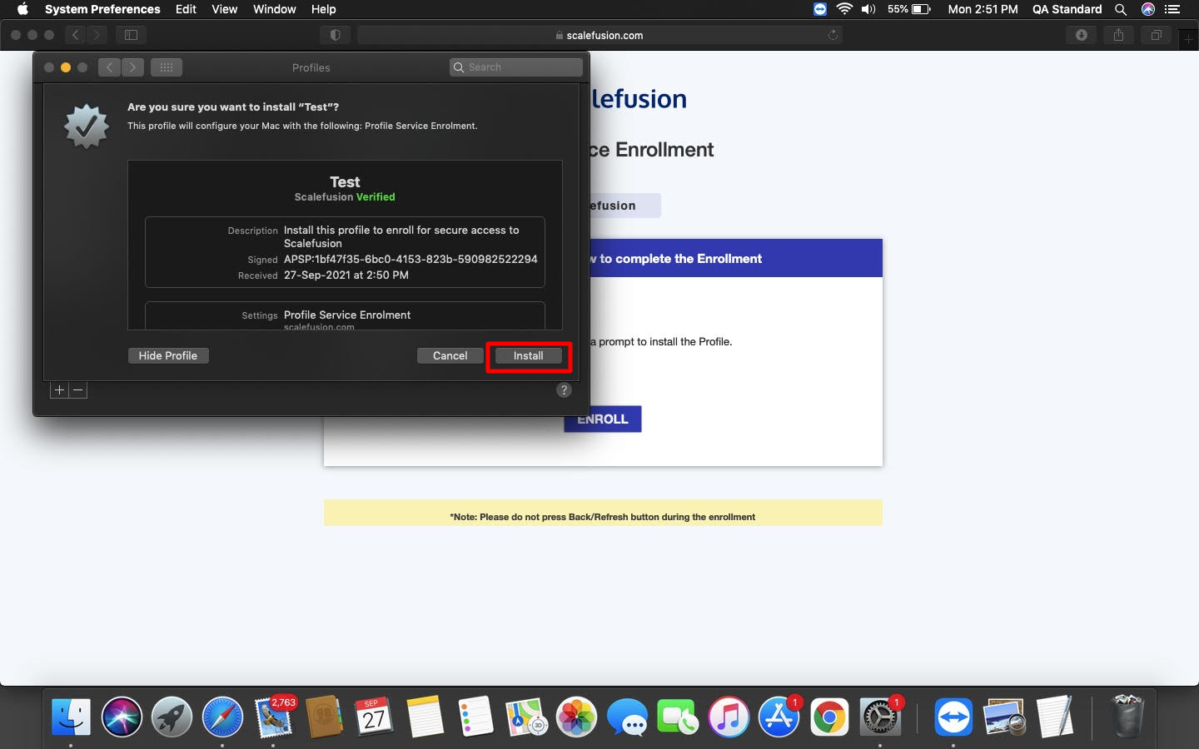Viewport: 1199px width, 749px height.
Task: Open the Help menu
Action: 323,9
